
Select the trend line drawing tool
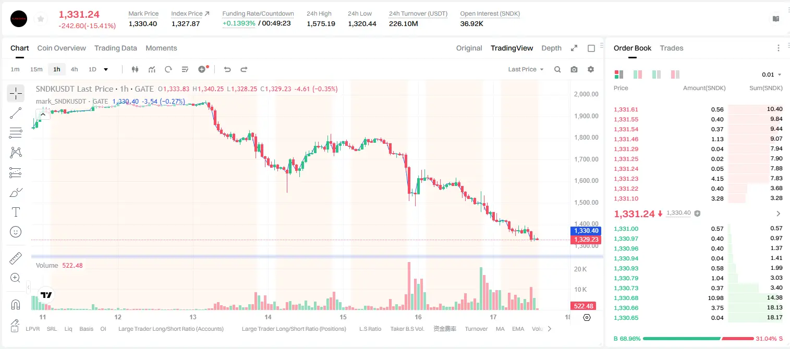pos(16,113)
